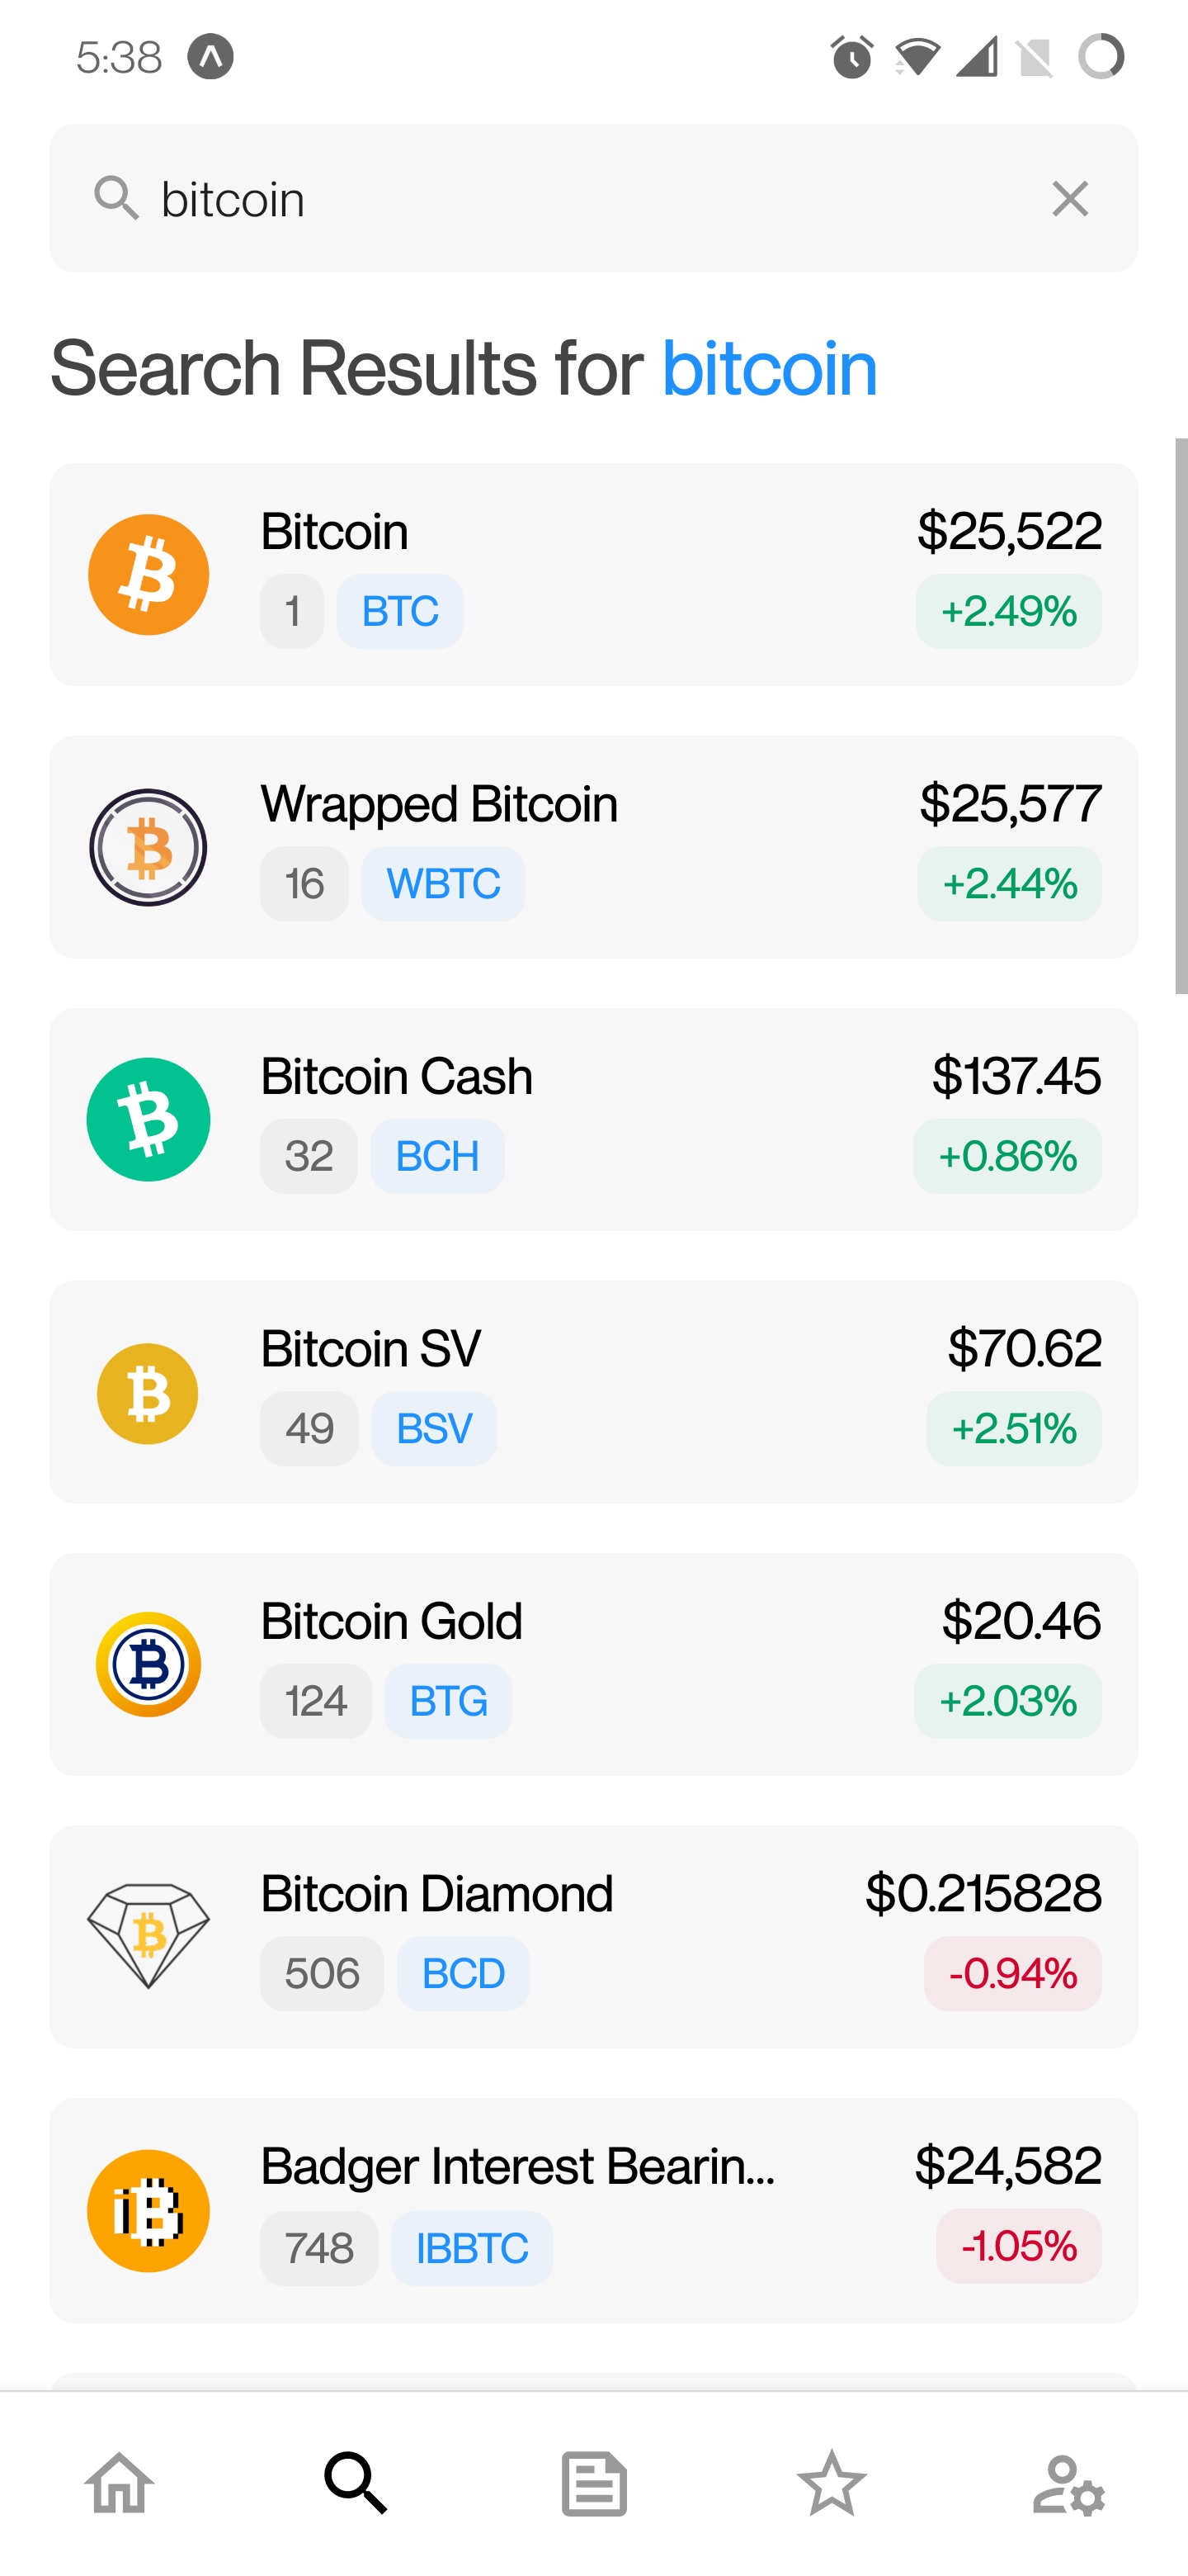1188x2576 pixels.
Task: Focus the bitcoin search input field
Action: tap(579, 199)
